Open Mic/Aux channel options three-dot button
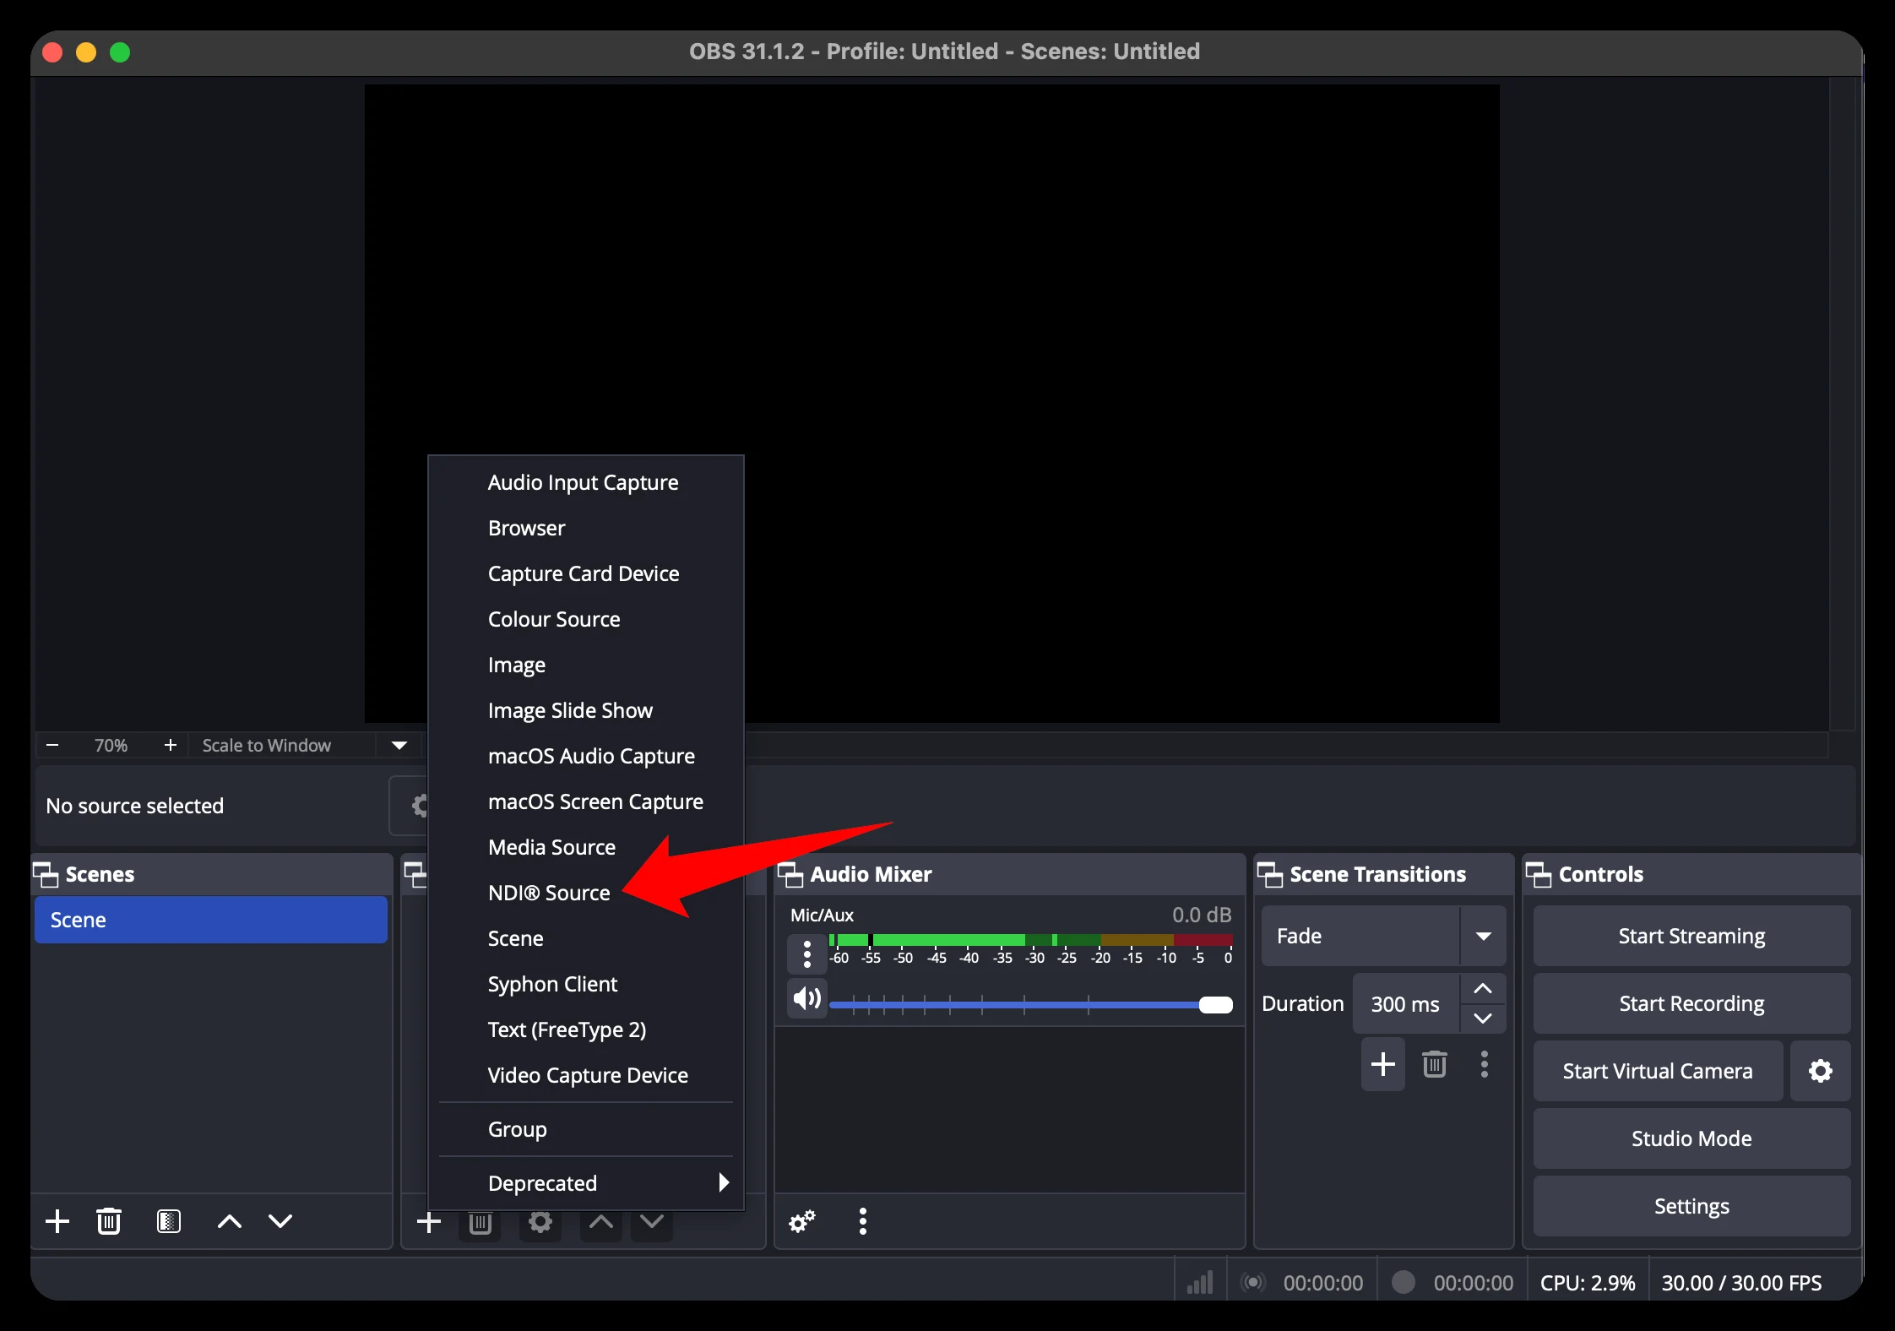 coord(807,954)
